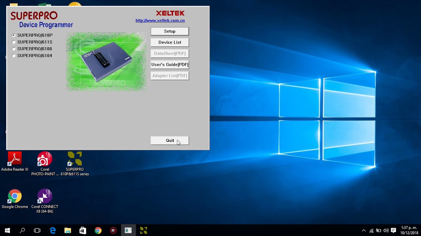Image resolution: width=421 pixels, height=236 pixels.
Task: Choose the SUPERPRO/6104 radio option
Action: pos(14,56)
